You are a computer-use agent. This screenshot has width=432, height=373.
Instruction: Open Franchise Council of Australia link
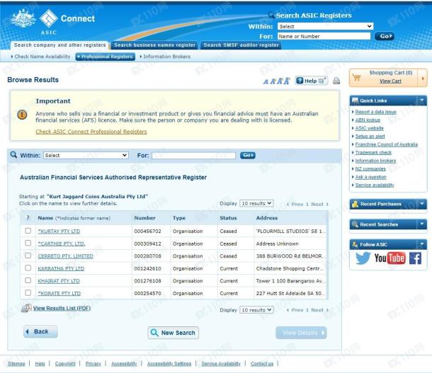point(386,144)
